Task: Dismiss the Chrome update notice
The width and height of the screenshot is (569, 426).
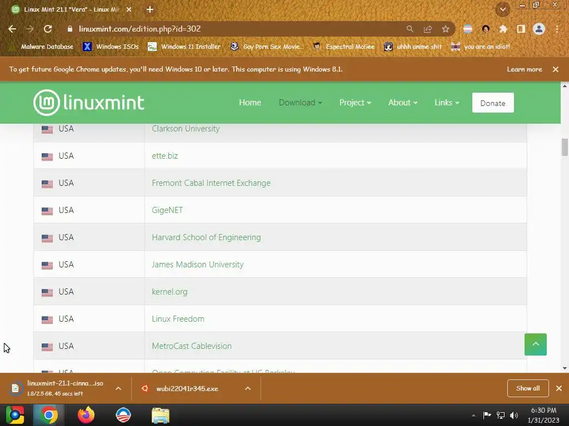Action: [556, 69]
